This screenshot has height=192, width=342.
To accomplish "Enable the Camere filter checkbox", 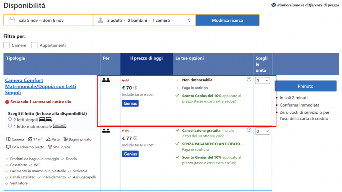I will (6, 45).
